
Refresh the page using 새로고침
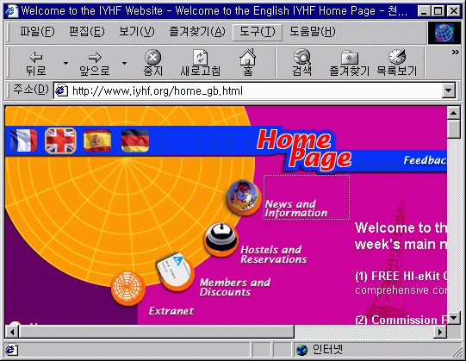click(x=201, y=63)
